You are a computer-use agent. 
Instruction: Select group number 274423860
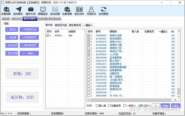point(101,83)
